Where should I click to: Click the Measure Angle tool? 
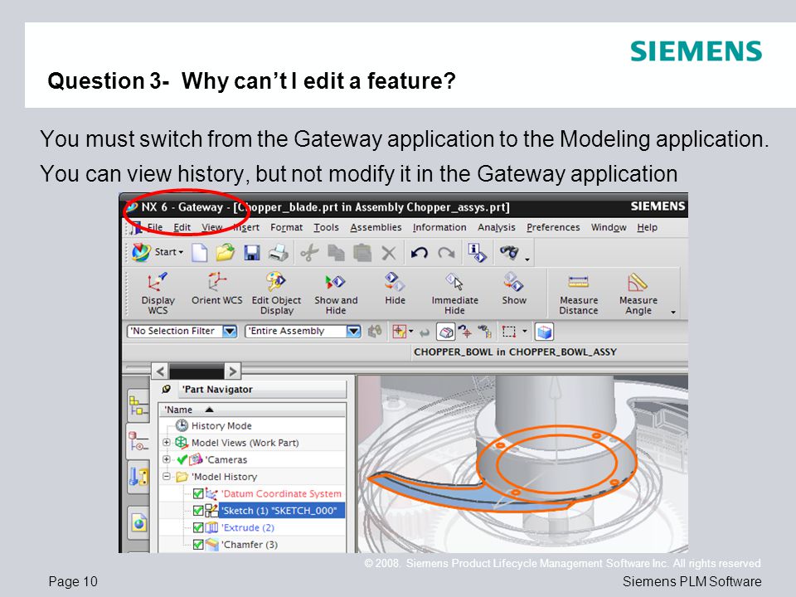[638, 294]
